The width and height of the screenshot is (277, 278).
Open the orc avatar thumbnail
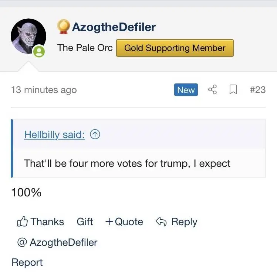[28, 36]
